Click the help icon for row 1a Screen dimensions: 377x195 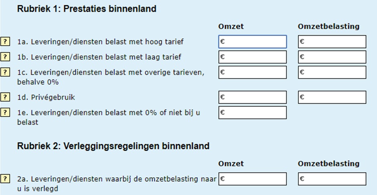(5, 41)
